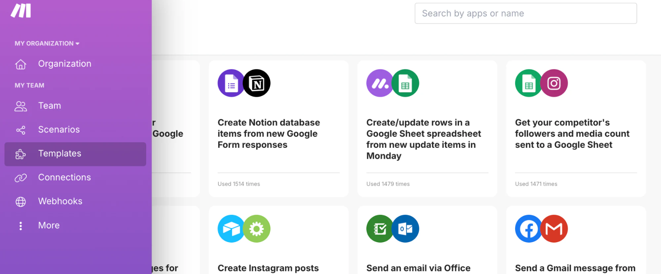The height and width of the screenshot is (274, 661).
Task: Click the purple Monday app icon
Action: [x=380, y=83]
